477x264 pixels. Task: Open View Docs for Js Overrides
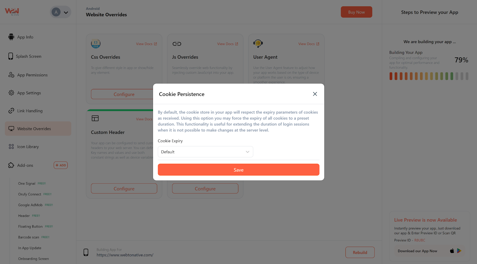227,44
